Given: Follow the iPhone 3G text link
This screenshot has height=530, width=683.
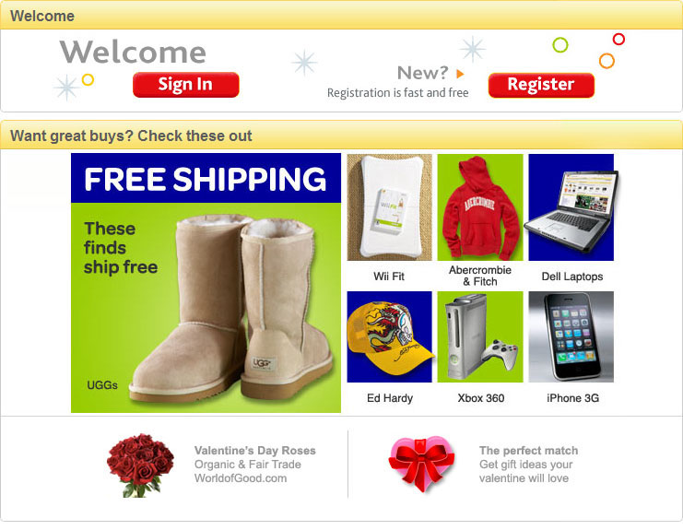Looking at the screenshot, I should (572, 398).
